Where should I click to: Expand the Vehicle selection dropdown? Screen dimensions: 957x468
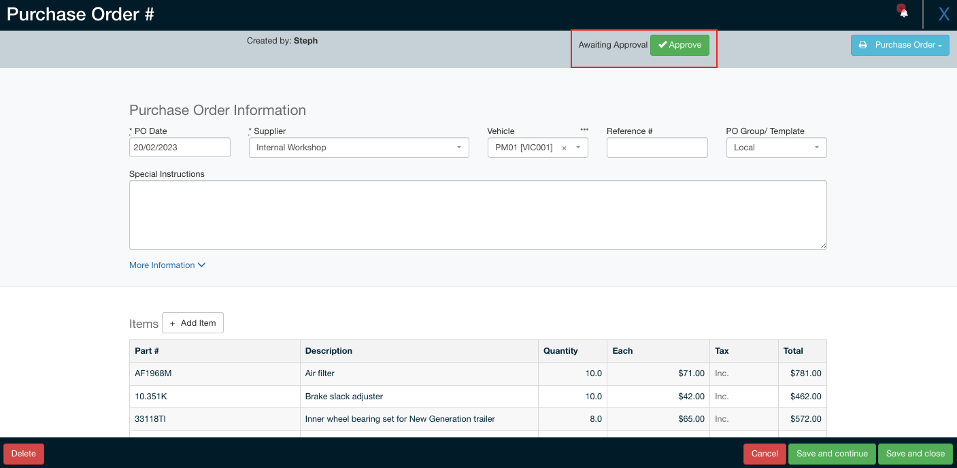click(578, 147)
